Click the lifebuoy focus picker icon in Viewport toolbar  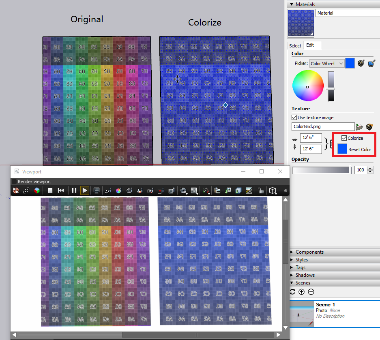point(16,190)
